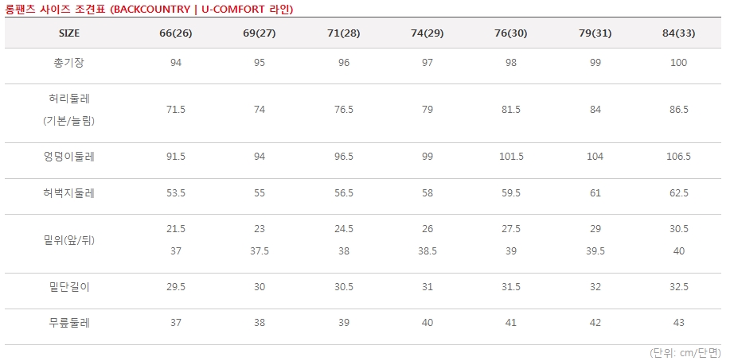
Task: Select the 밑단길이 value 29.5 cell
Action: [176, 287]
